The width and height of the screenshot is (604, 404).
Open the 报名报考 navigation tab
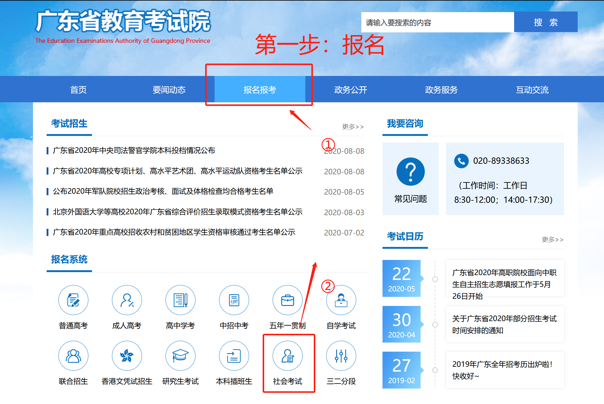[260, 90]
